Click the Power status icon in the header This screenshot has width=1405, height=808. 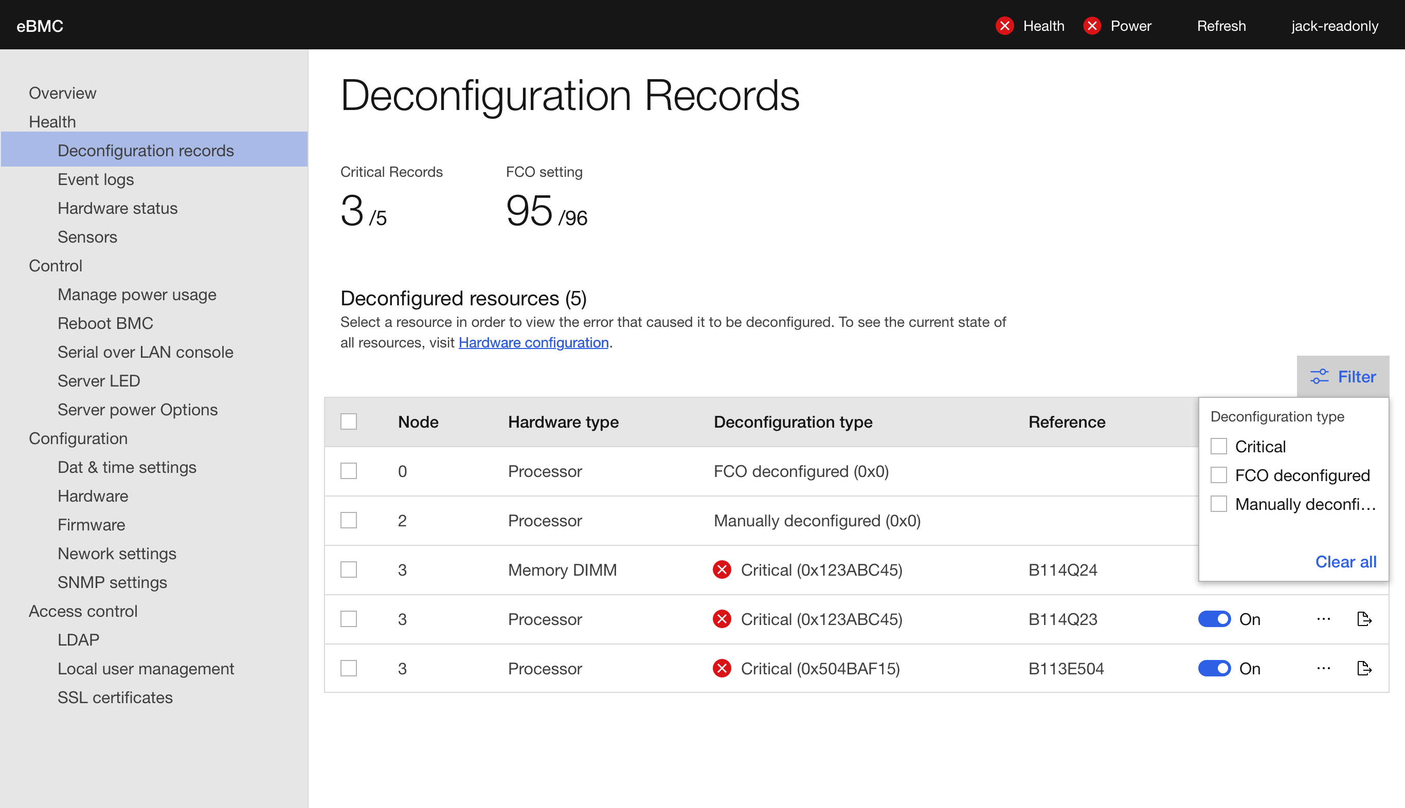click(1092, 25)
